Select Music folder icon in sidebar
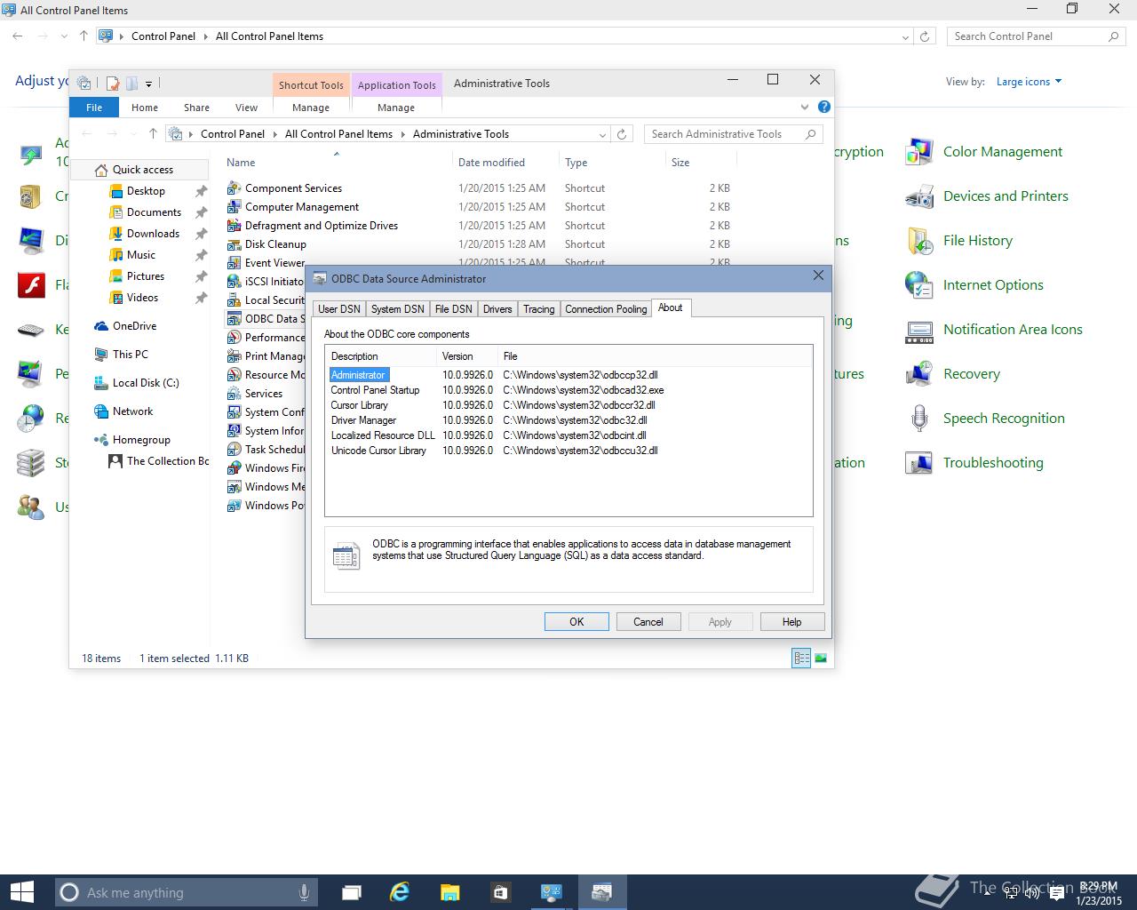Screen dimensions: 1137x910 click(115, 255)
